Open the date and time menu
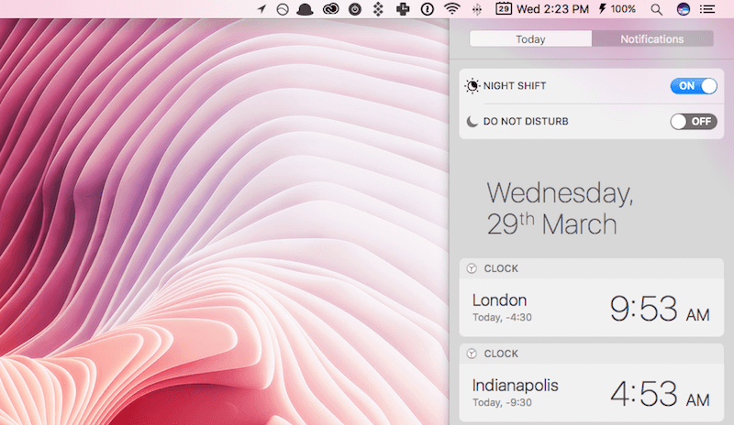The width and height of the screenshot is (734, 425). tap(553, 9)
